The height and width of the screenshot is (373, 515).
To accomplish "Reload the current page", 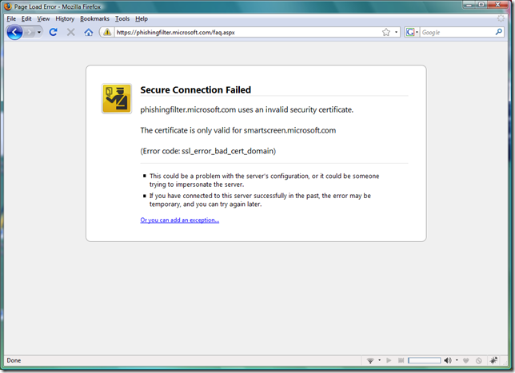I will (54, 32).
